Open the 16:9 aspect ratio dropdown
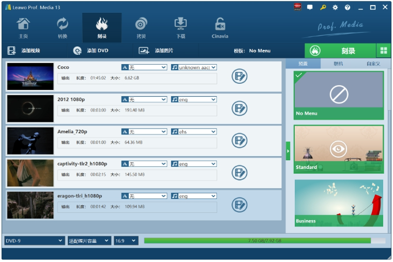 [x=126, y=241]
